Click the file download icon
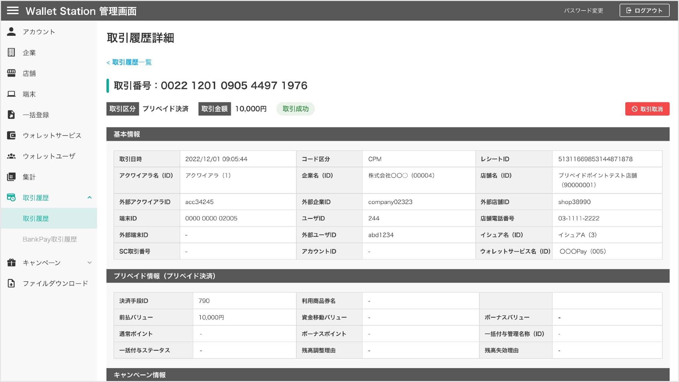679x382 pixels. (11, 283)
